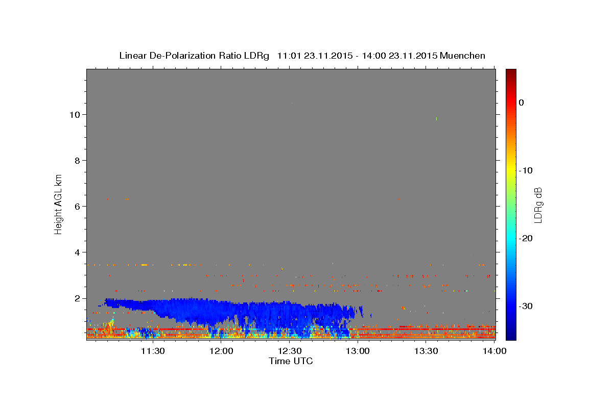Click the 12:00 time tick label
The height and width of the screenshot is (408, 613).
pos(221,351)
